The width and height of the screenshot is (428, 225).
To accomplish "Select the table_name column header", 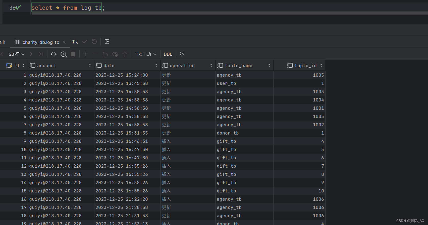I will click(244, 65).
